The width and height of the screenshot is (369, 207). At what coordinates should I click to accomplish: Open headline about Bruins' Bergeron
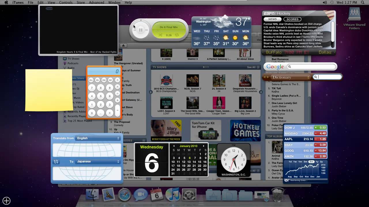point(293,40)
